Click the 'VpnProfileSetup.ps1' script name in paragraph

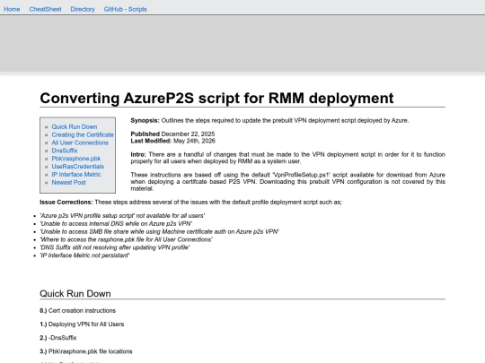(301, 175)
